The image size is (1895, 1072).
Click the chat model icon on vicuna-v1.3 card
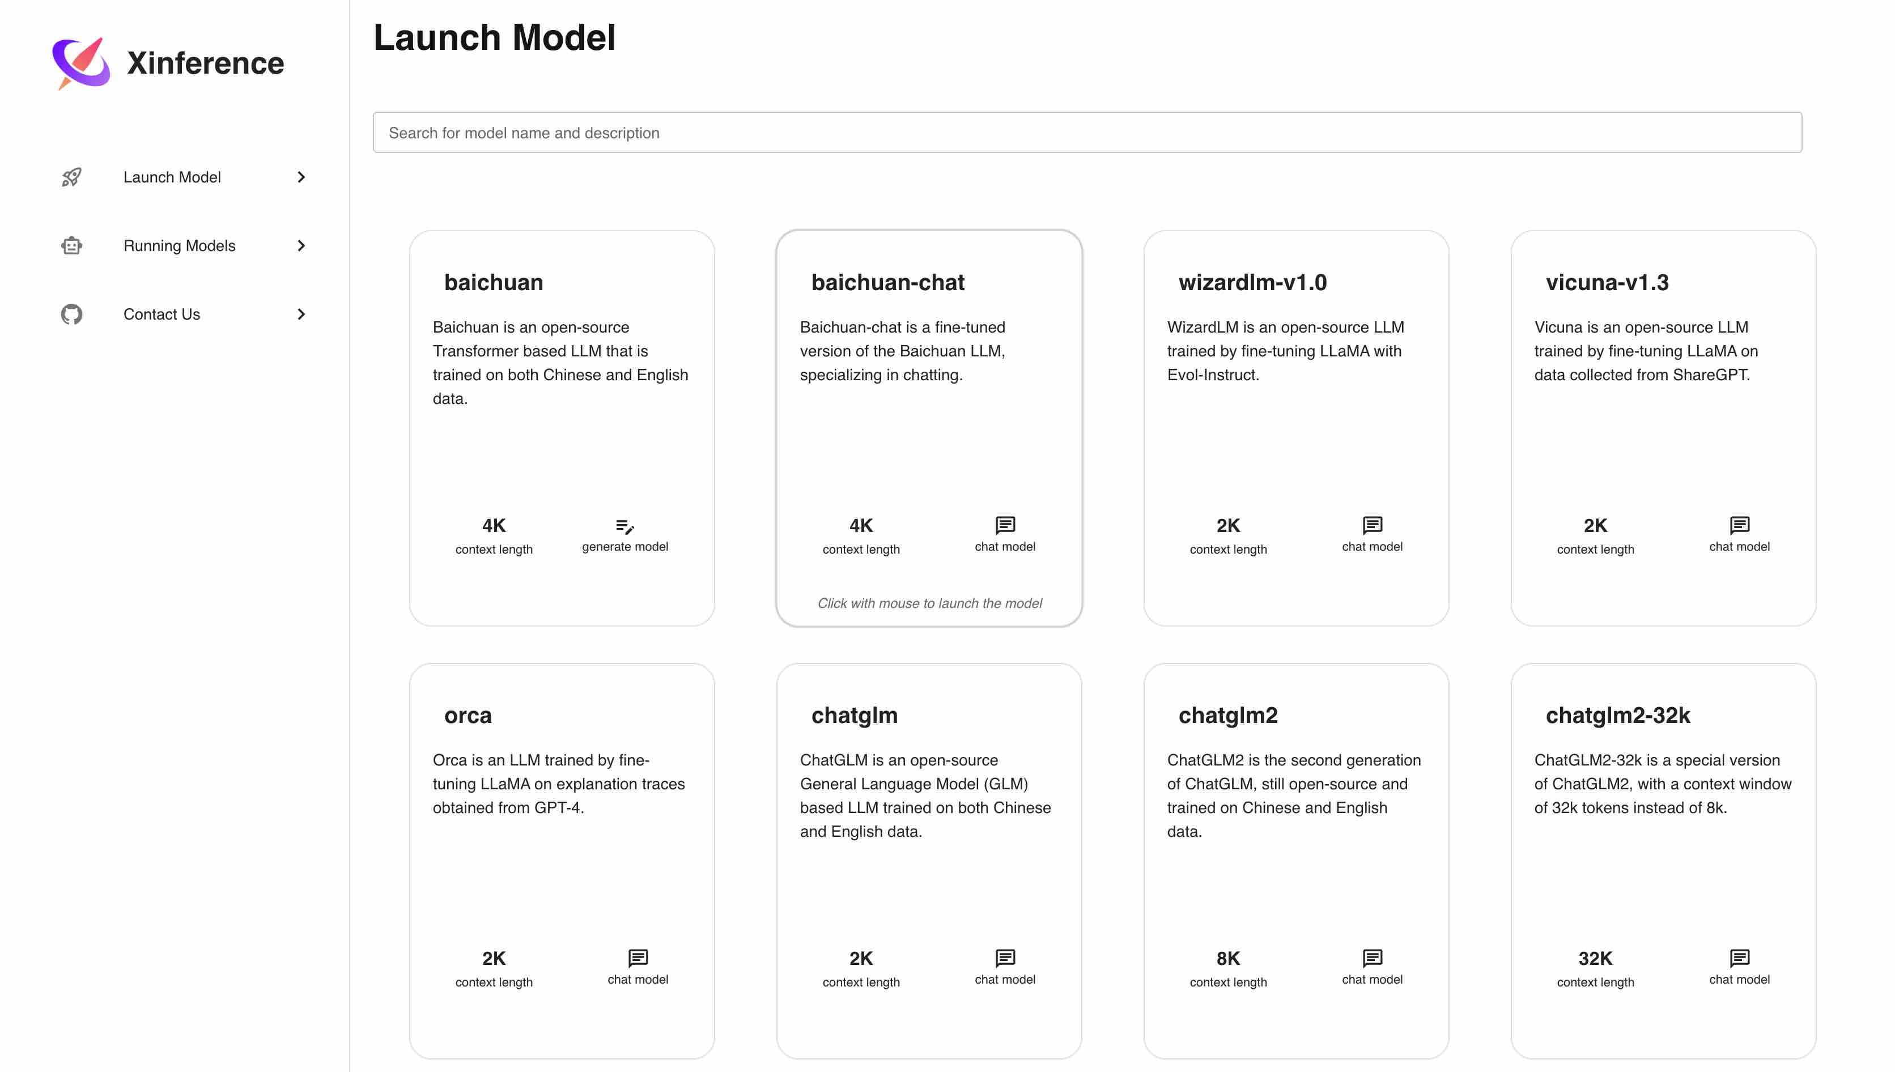(x=1739, y=524)
